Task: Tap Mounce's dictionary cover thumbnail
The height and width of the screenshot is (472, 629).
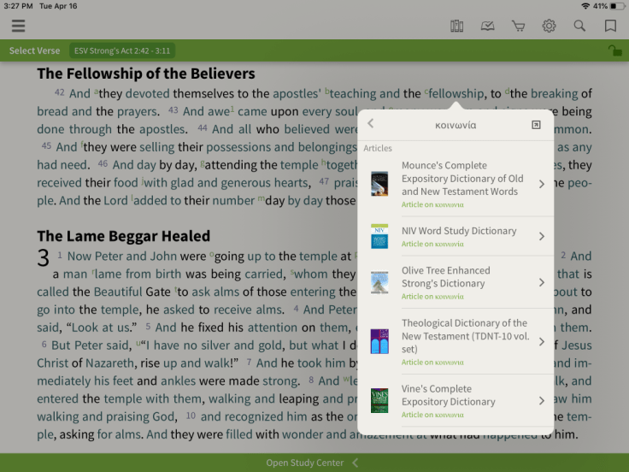Action: (379, 184)
